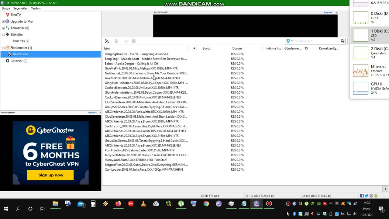Open the Mail app on taskbar
This screenshot has width=389, height=219.
[x=81, y=204]
